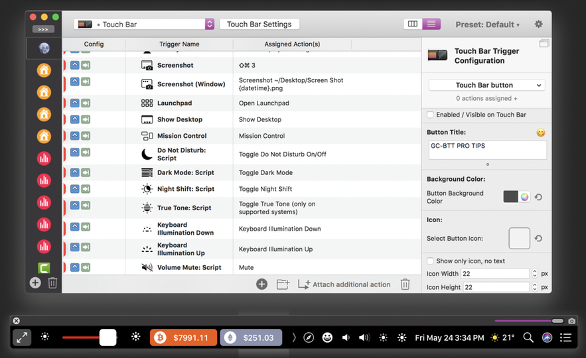
Task: Close Touch Bar preview with X button
Action: point(16,321)
